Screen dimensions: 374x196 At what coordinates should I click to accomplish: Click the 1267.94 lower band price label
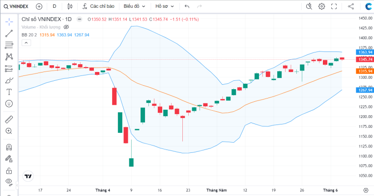tap(365, 90)
